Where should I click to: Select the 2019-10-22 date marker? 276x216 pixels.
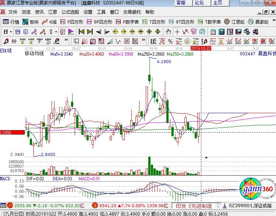201,49
